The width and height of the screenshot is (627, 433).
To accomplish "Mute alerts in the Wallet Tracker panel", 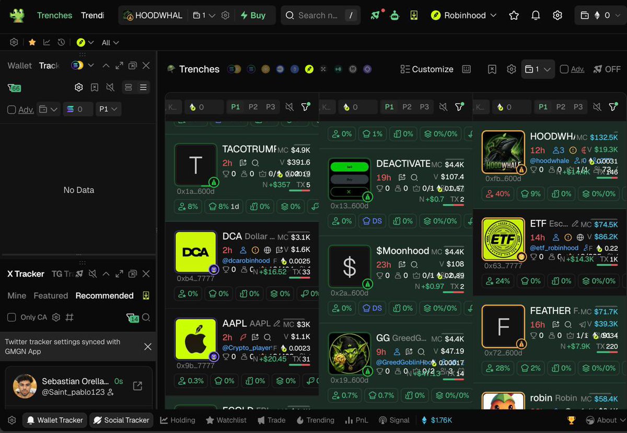I will click(110, 88).
